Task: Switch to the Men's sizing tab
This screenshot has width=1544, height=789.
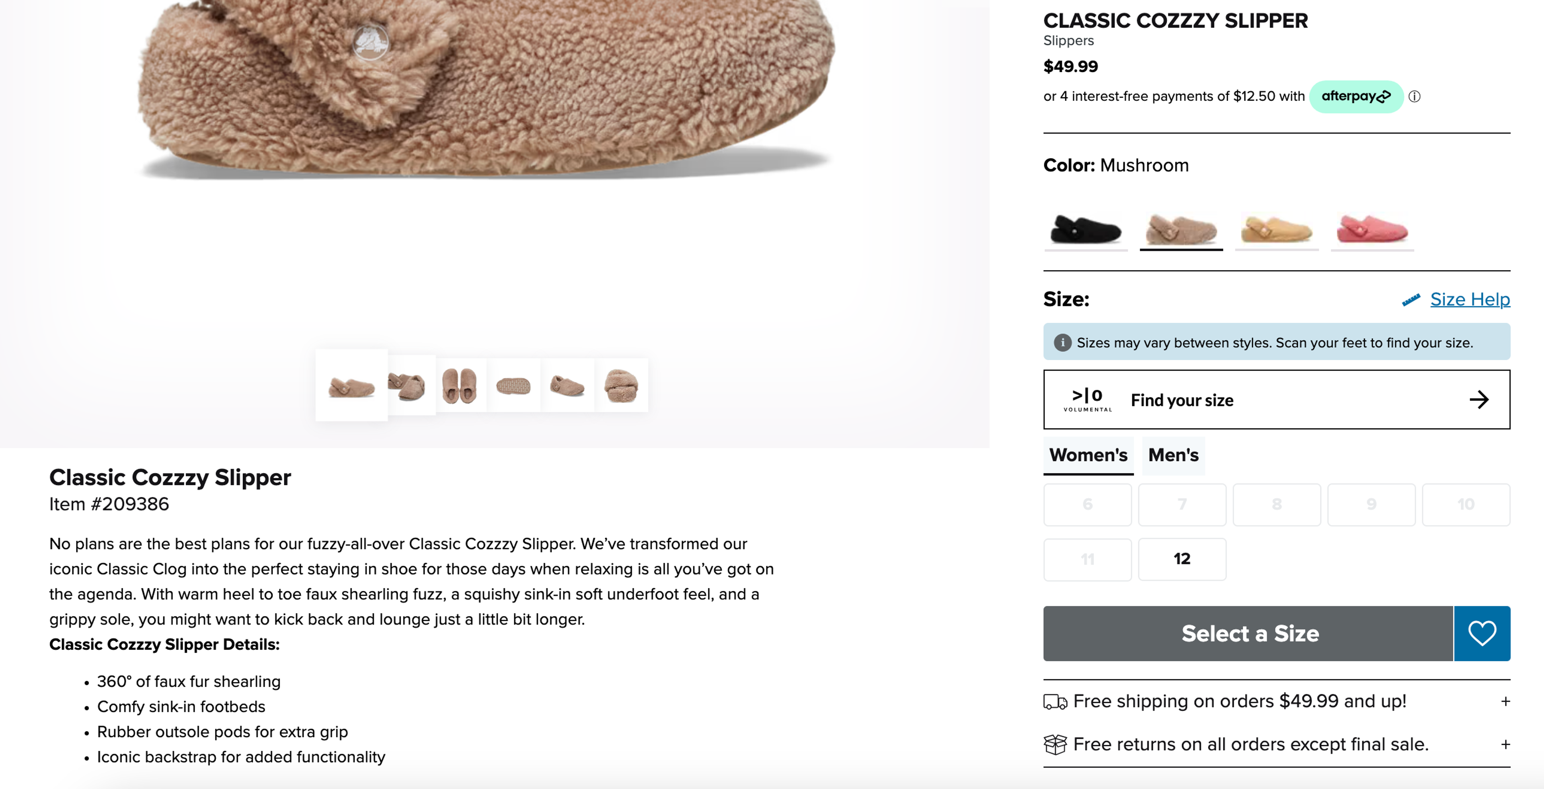Action: tap(1172, 455)
